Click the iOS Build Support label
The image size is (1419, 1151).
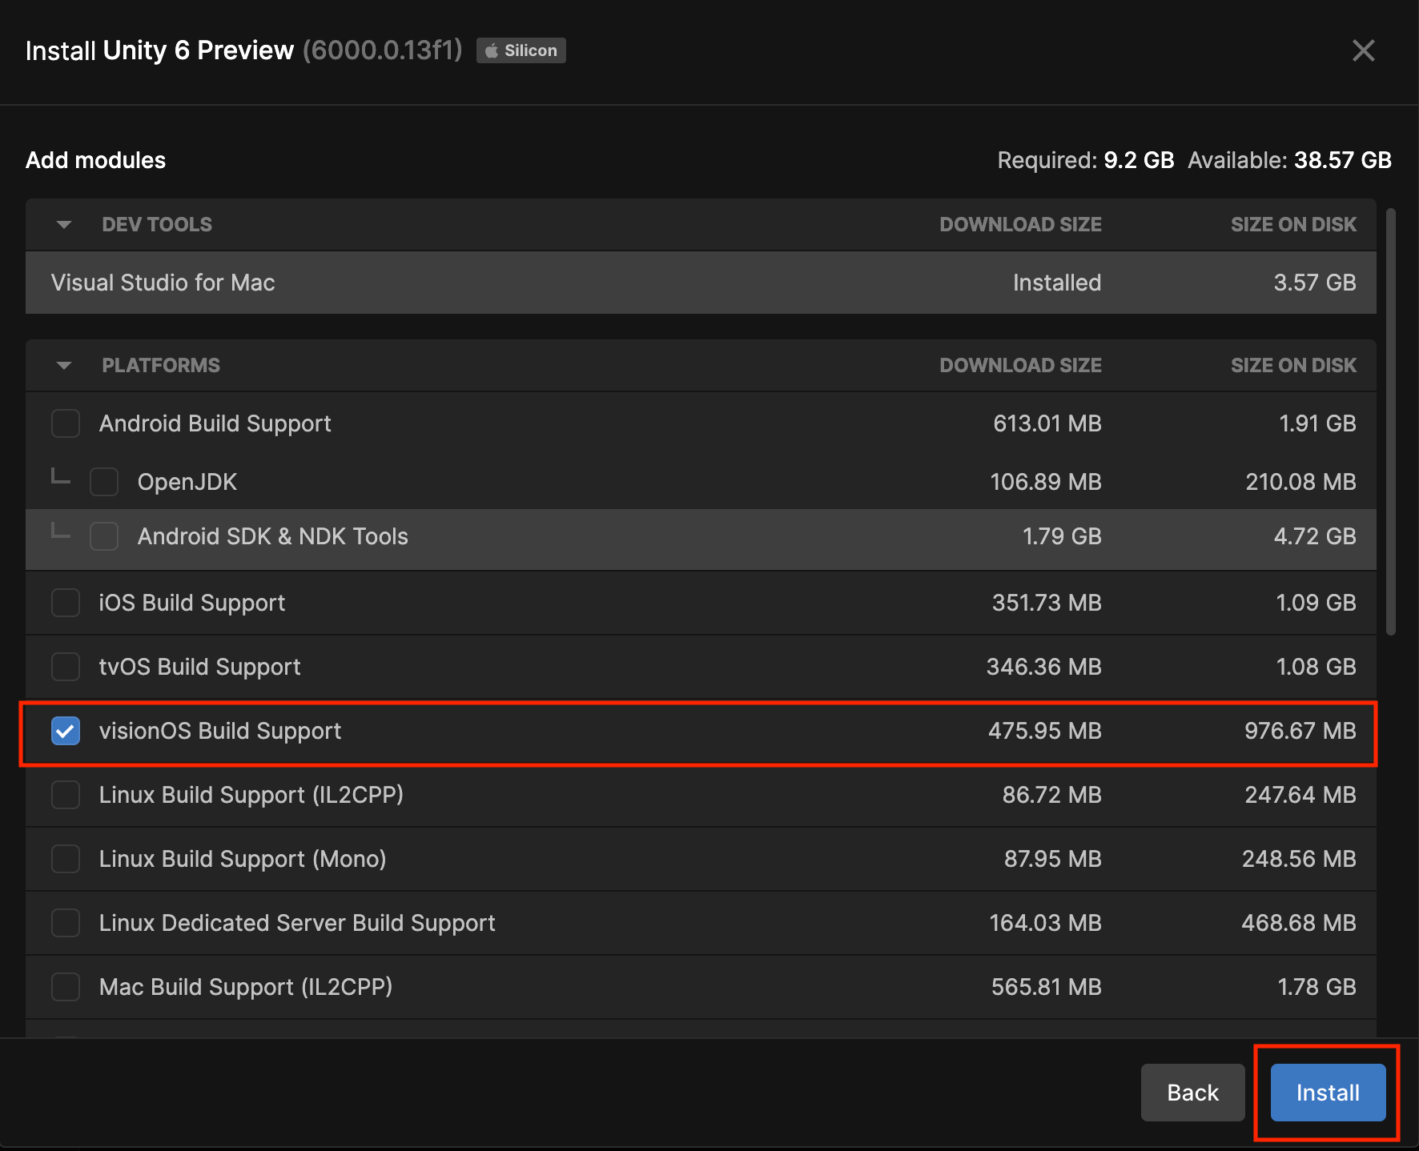[192, 603]
